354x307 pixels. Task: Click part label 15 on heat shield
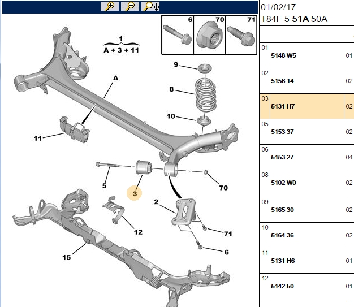(x=66, y=257)
